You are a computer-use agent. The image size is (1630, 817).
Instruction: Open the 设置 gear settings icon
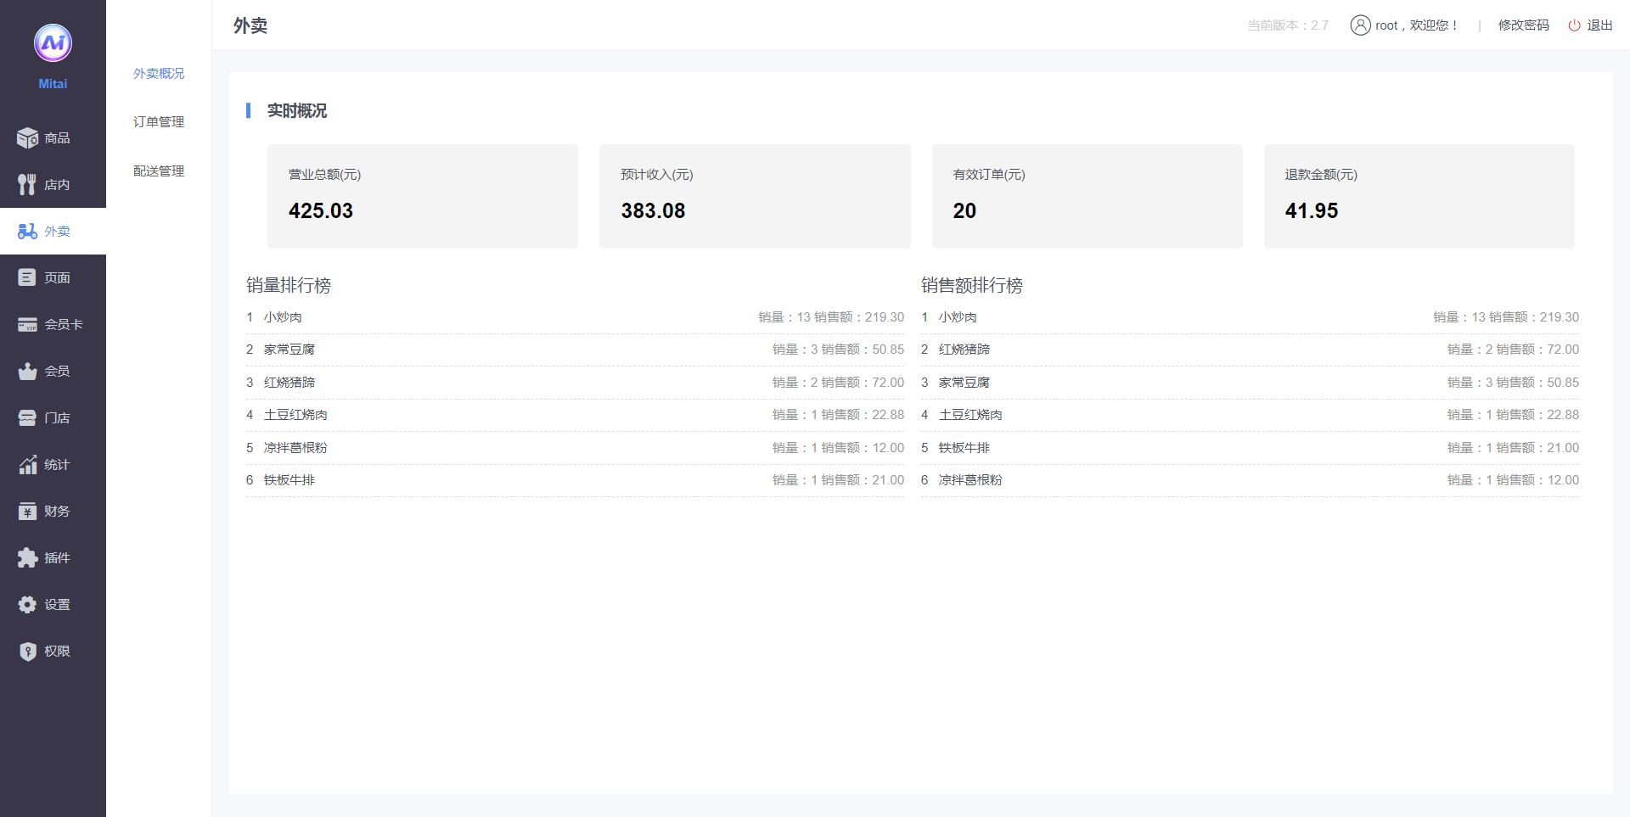click(x=27, y=604)
